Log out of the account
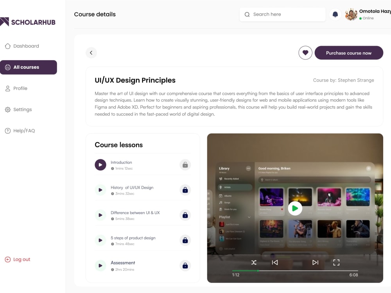Viewport: 391px width, 293px height. 18,259
